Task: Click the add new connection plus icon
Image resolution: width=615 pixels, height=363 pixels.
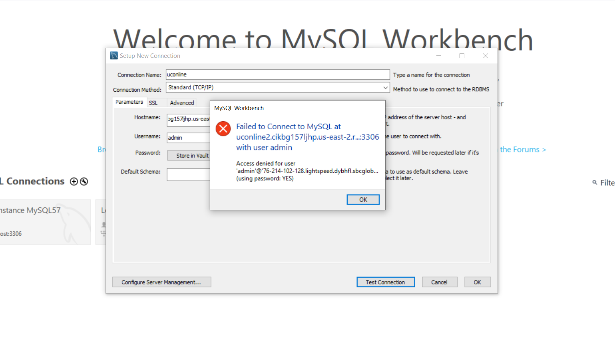Action: tap(74, 181)
